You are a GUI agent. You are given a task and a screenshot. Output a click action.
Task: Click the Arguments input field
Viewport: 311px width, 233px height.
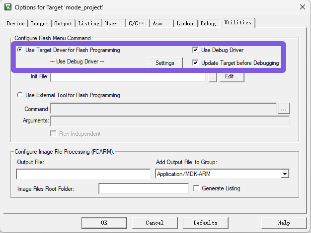coord(170,121)
